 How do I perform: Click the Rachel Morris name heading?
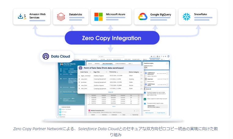point(69,64)
